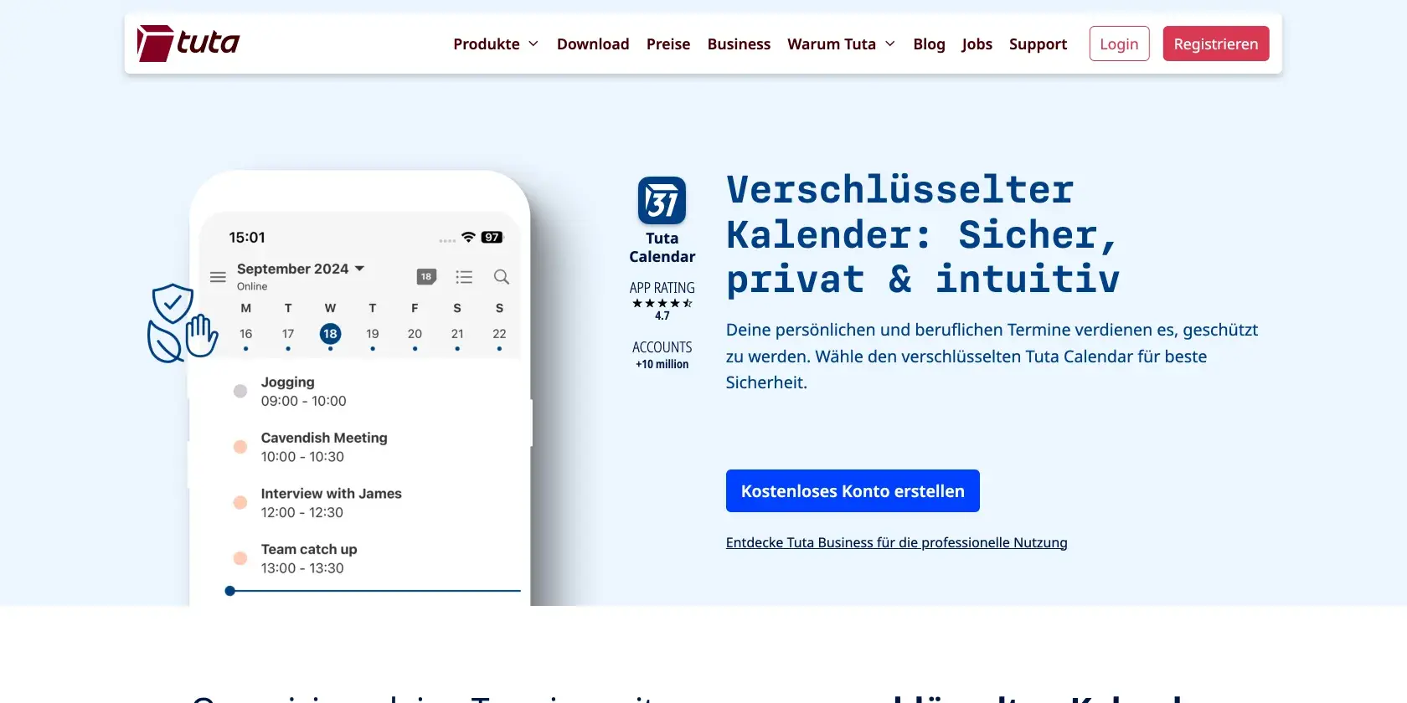Screen dimensions: 1407x703
Task: Click the current-time indicator dot
Action: [230, 591]
